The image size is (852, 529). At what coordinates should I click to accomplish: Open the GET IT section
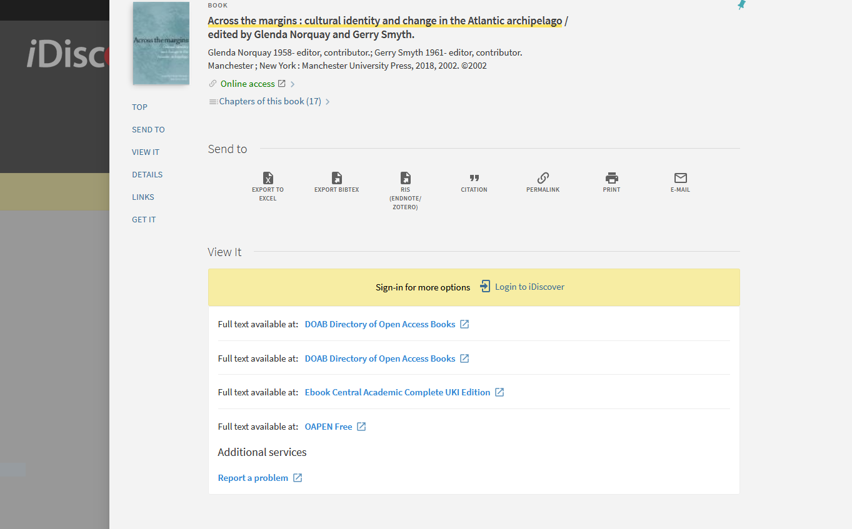[x=144, y=219]
